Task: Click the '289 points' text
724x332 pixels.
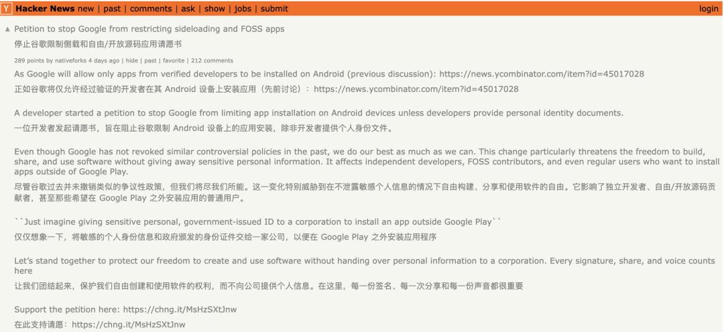Action: point(29,60)
